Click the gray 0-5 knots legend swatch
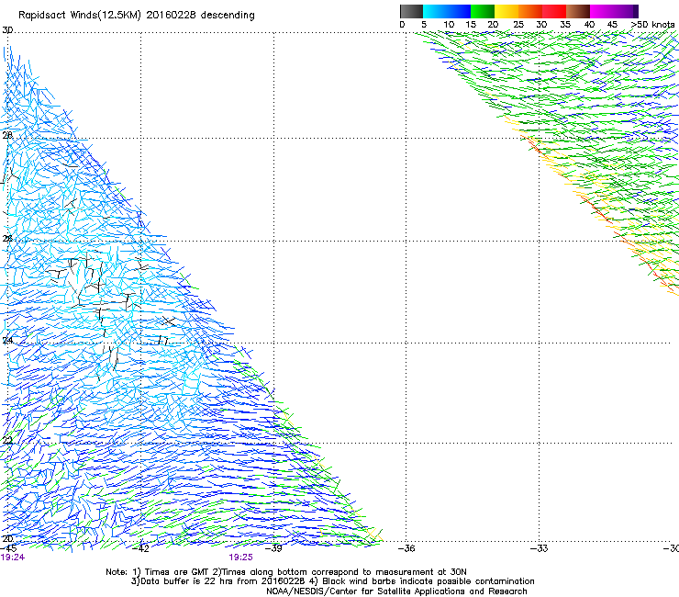The image size is (679, 597). pyautogui.click(x=411, y=11)
